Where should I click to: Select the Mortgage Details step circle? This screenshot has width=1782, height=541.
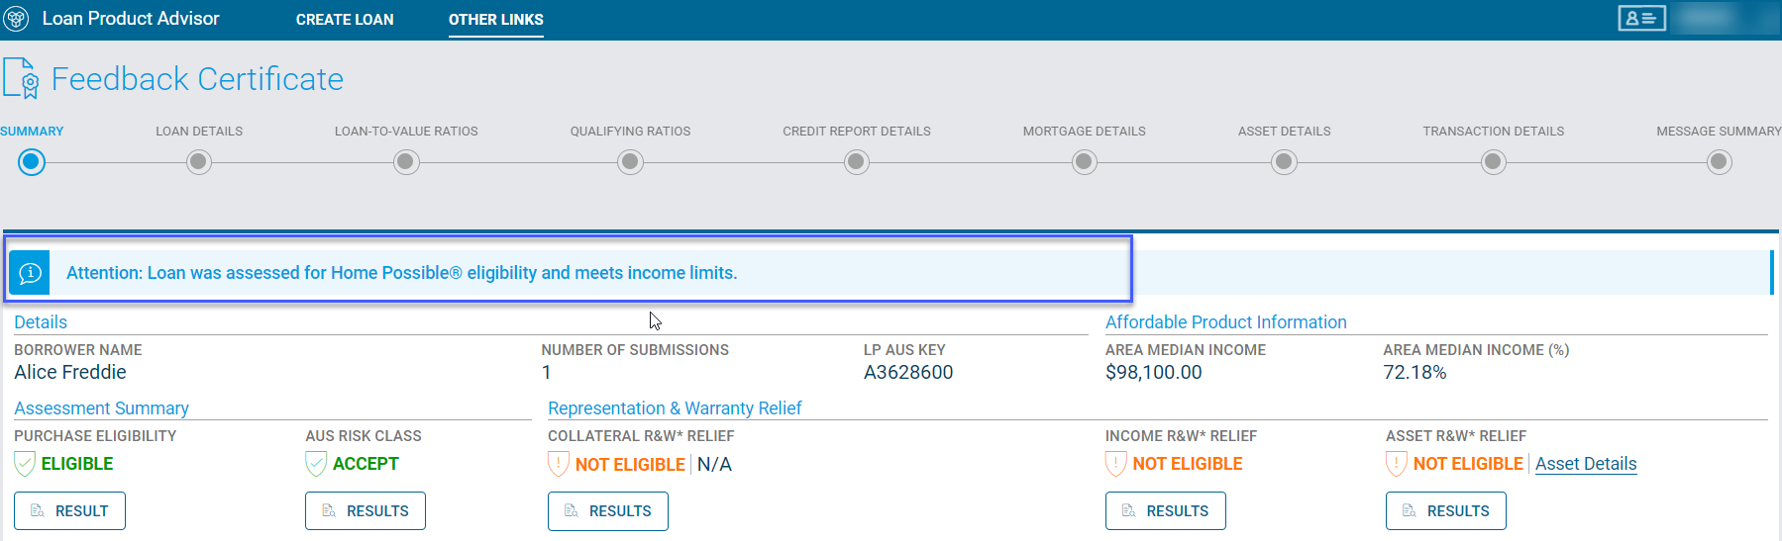coord(1085,162)
